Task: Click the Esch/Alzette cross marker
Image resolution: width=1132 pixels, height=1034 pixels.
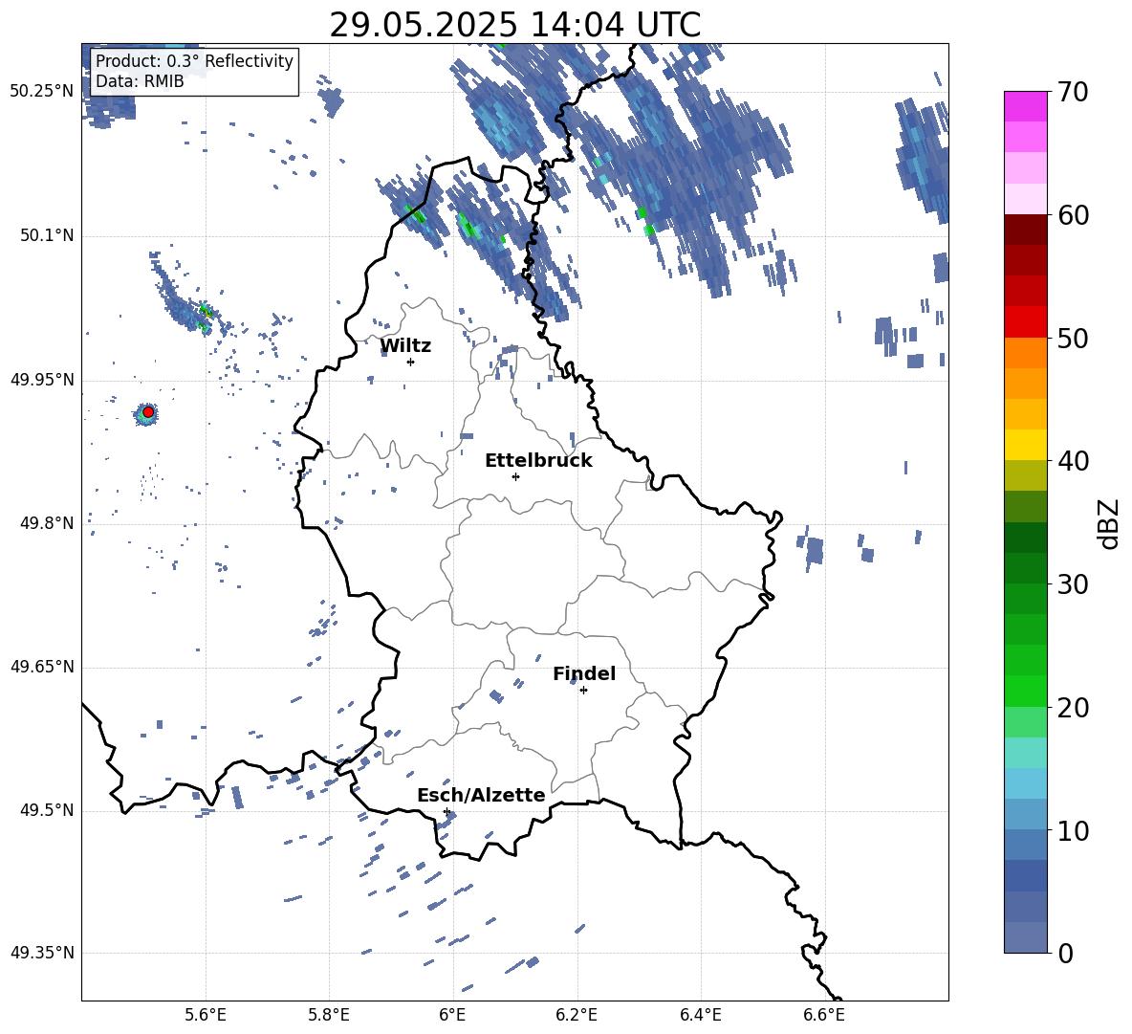Action: pyautogui.click(x=446, y=811)
